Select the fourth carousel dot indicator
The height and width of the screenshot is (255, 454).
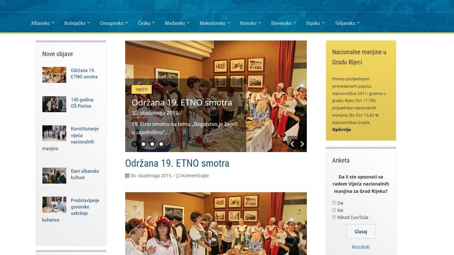pyautogui.click(x=161, y=144)
